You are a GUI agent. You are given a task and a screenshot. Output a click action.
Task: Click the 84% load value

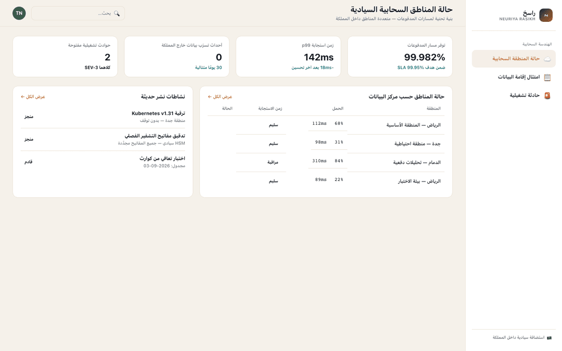[x=339, y=161]
